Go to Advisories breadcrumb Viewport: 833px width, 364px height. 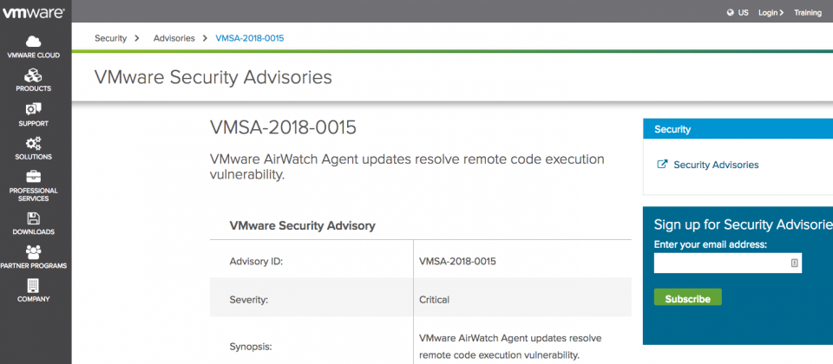click(174, 38)
